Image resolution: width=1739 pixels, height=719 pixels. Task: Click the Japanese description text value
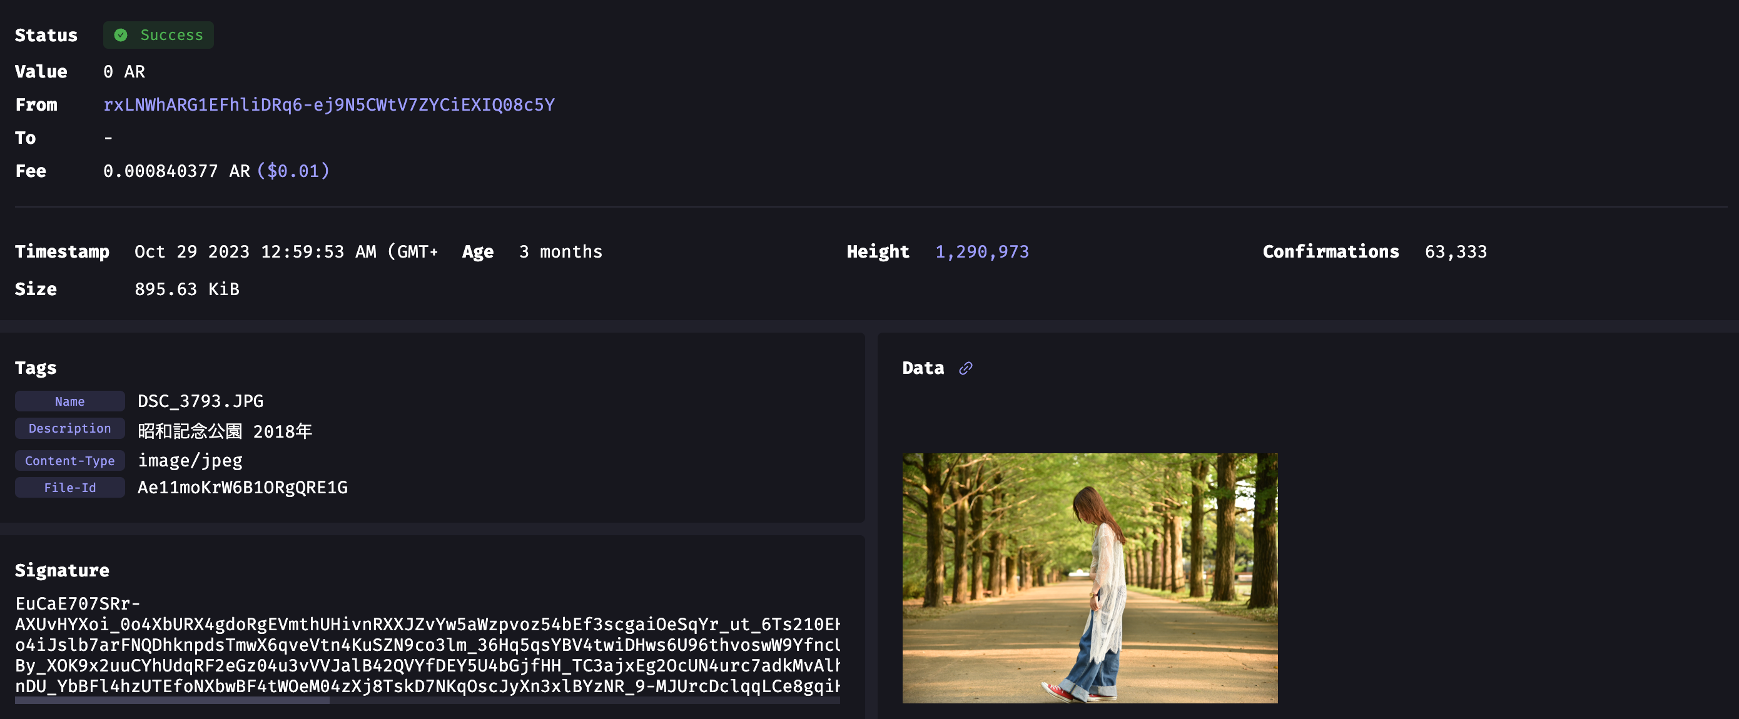pos(225,431)
